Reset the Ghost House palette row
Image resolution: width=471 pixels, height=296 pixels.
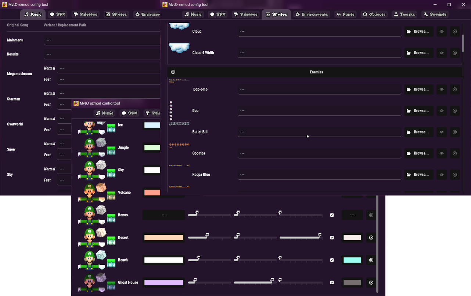[x=371, y=282]
